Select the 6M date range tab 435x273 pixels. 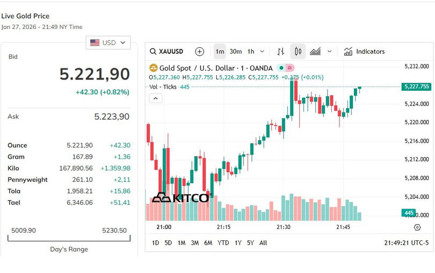click(x=208, y=243)
